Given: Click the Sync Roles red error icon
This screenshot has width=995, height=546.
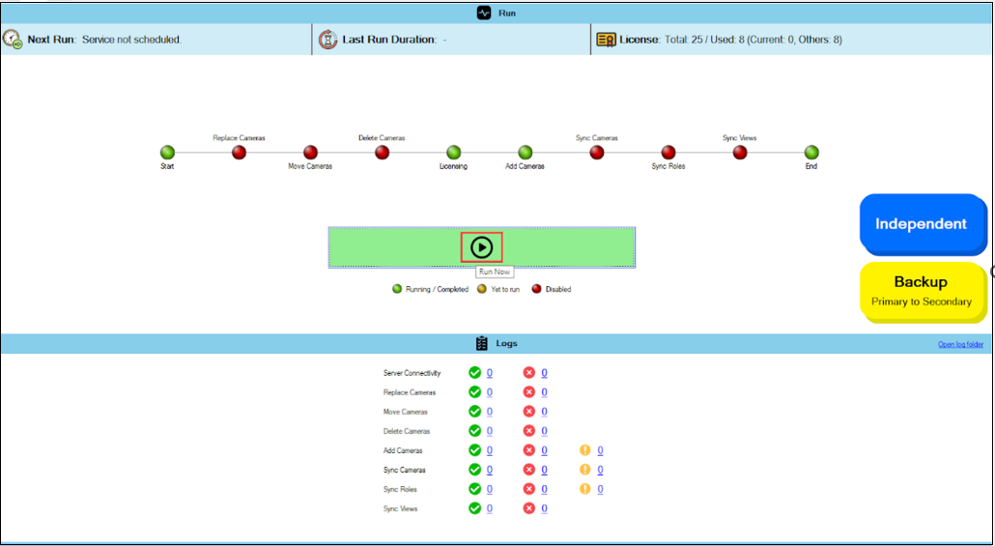Looking at the screenshot, I should pos(529,489).
